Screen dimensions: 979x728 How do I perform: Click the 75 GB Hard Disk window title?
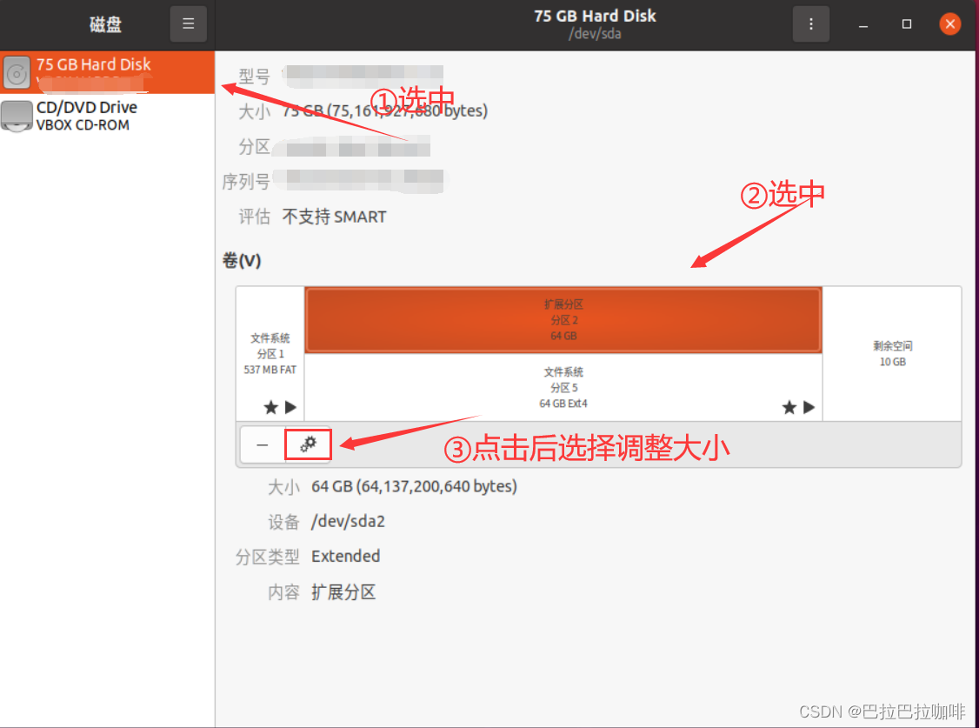[595, 17]
